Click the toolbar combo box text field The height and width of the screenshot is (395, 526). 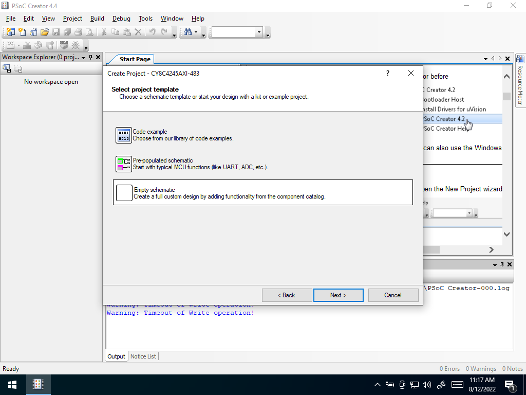234,32
